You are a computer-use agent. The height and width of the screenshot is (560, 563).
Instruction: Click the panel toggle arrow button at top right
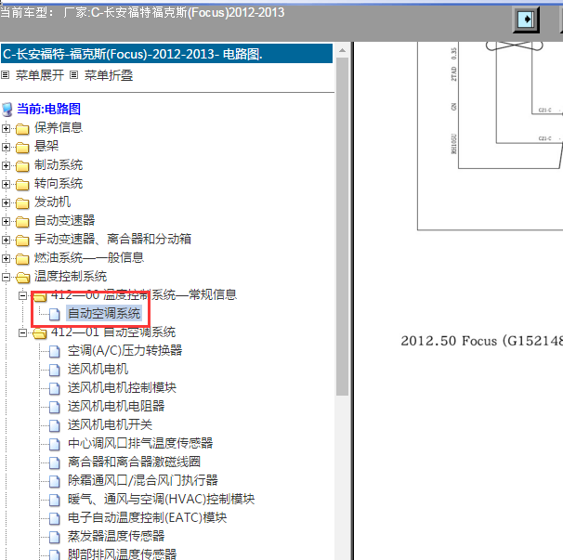tap(526, 19)
